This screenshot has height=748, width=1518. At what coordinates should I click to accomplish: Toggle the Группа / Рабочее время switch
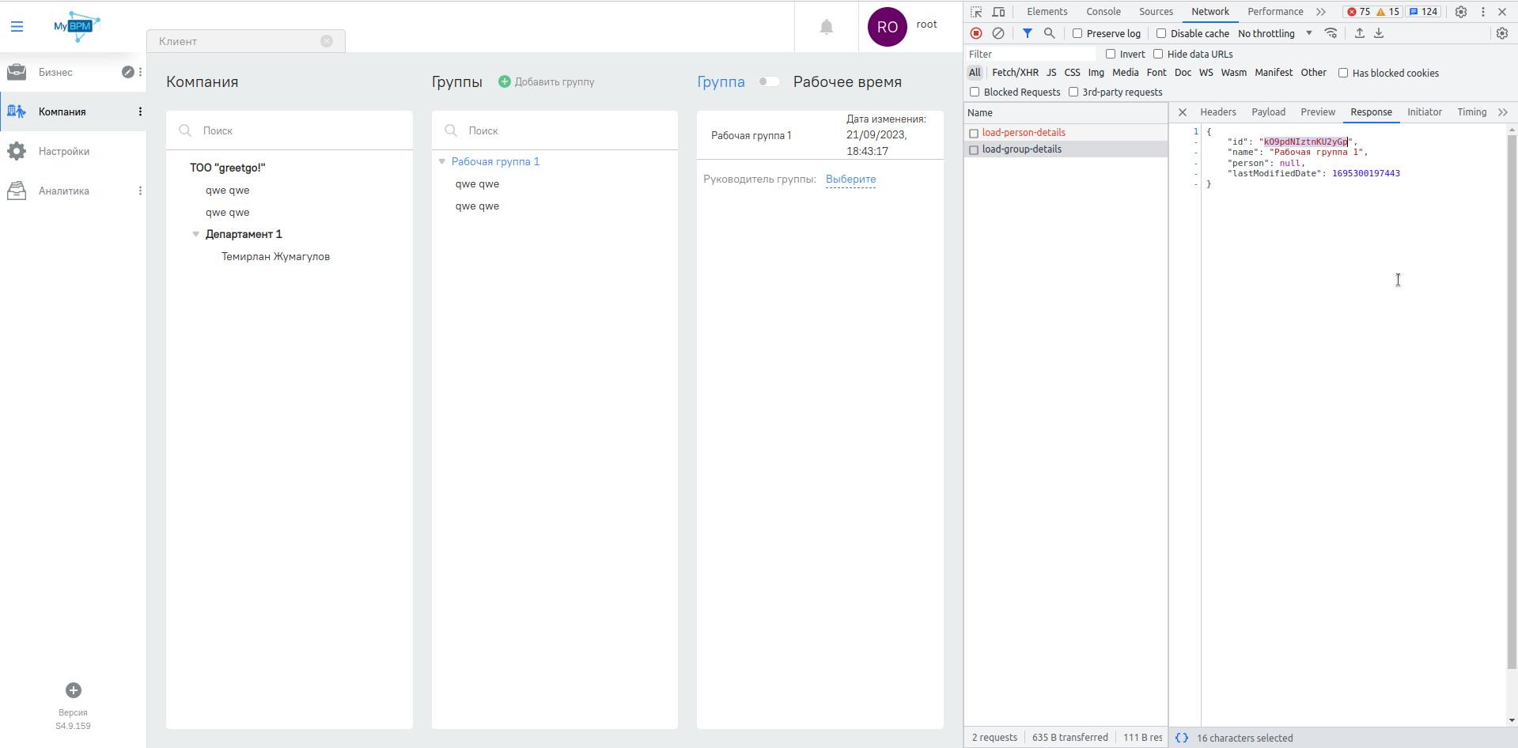768,81
